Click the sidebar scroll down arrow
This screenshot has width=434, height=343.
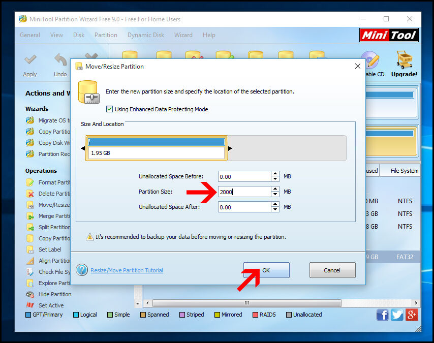[138, 304]
